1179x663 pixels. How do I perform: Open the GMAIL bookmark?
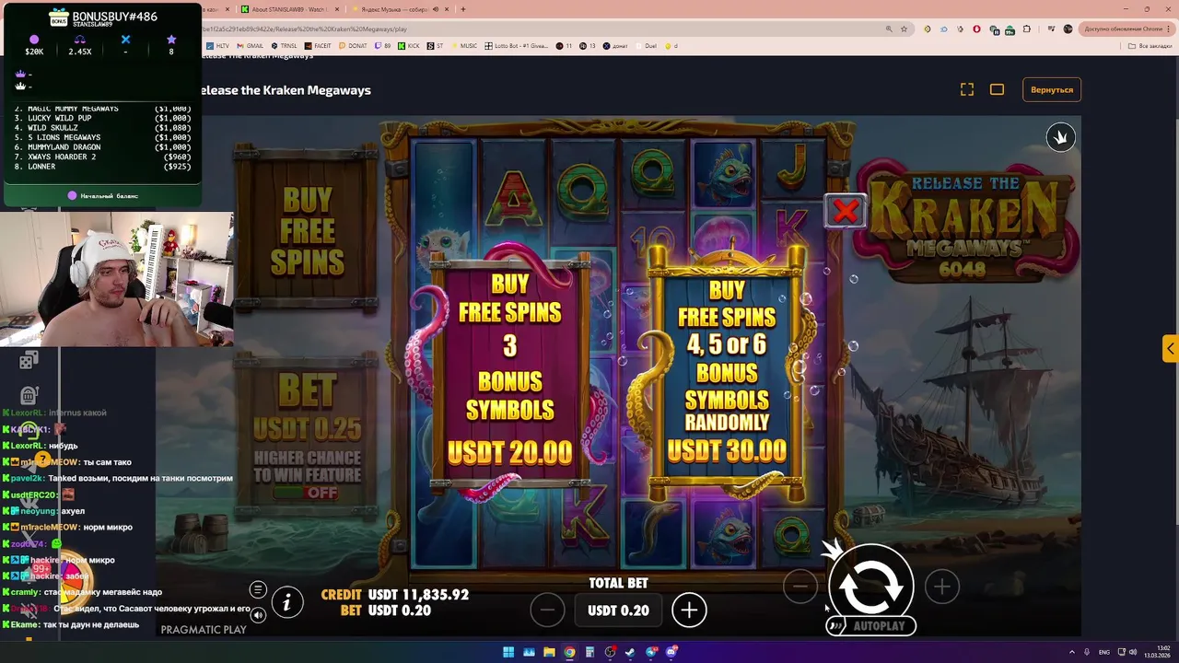(249, 45)
